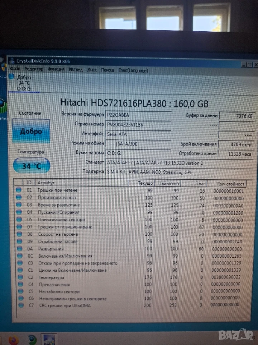
Task: Click current value 200 in C7 row
Action: 148,305
